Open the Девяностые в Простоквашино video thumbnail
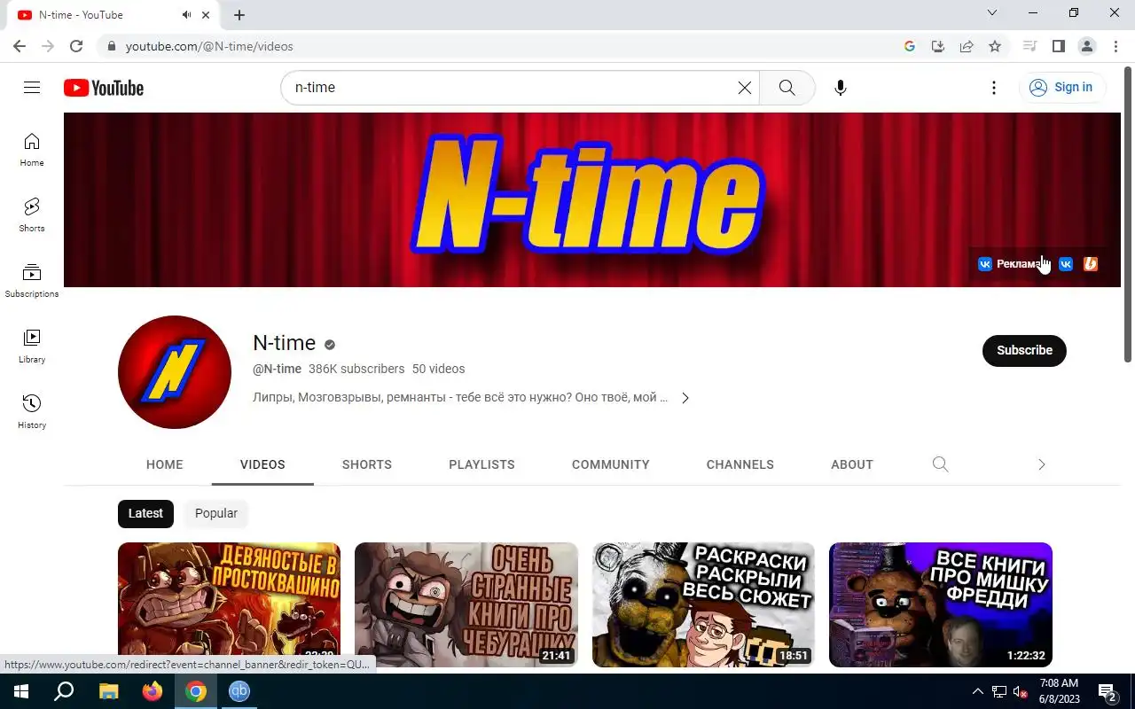This screenshot has width=1135, height=709. point(229,604)
